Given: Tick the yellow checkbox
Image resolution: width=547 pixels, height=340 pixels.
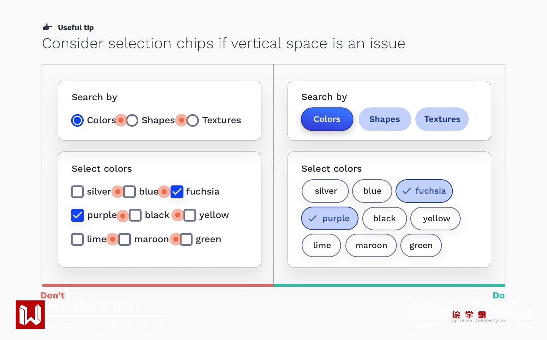Looking at the screenshot, I should 190,215.
